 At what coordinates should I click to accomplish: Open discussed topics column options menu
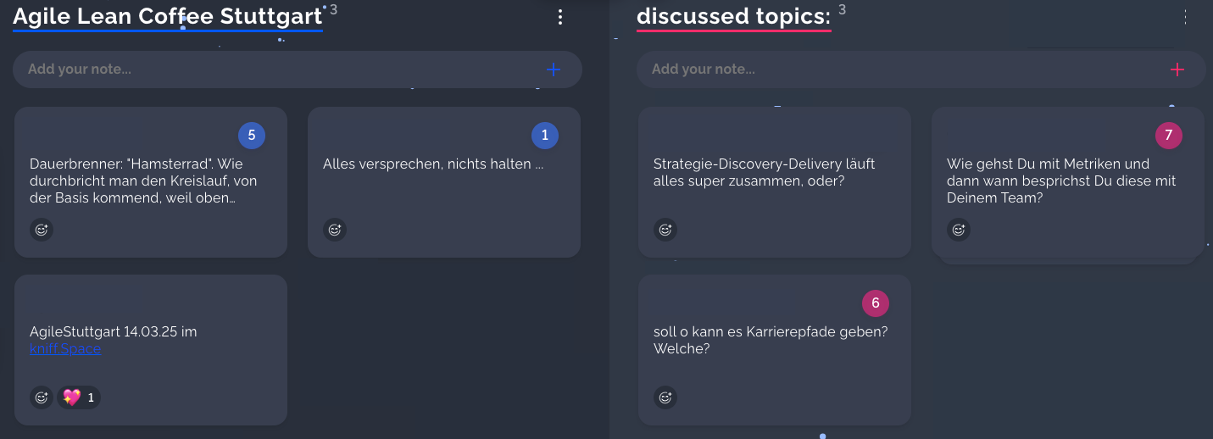point(1184,17)
